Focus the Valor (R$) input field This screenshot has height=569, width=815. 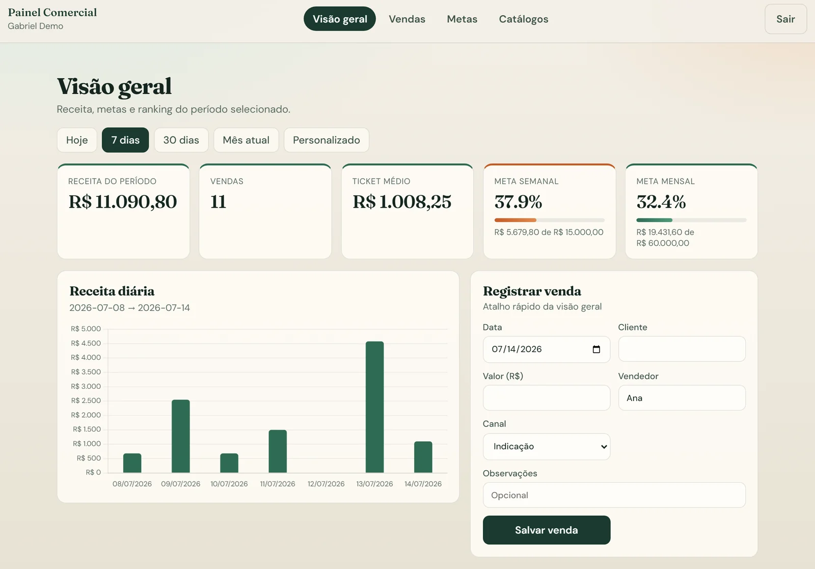(x=546, y=397)
